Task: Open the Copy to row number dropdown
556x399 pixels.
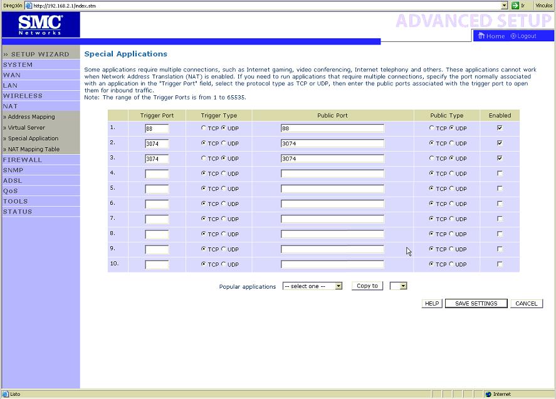Action: pos(398,286)
